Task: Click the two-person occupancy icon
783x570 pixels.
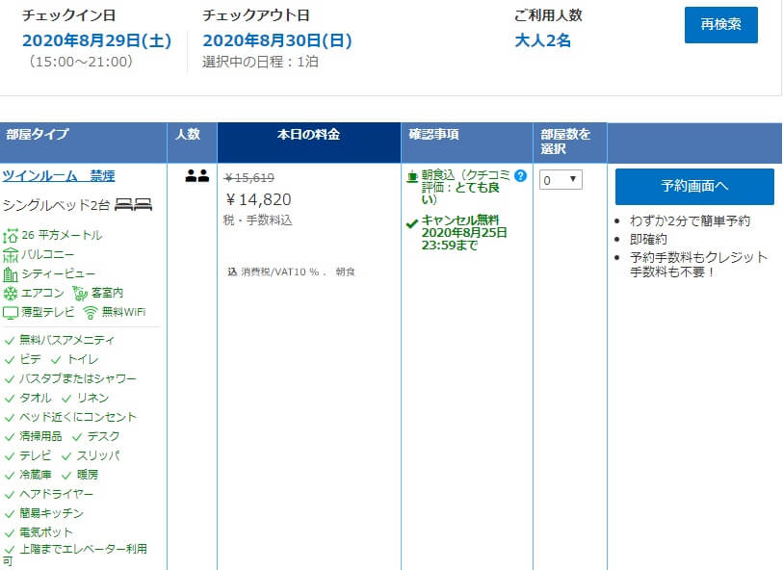Action: (196, 175)
